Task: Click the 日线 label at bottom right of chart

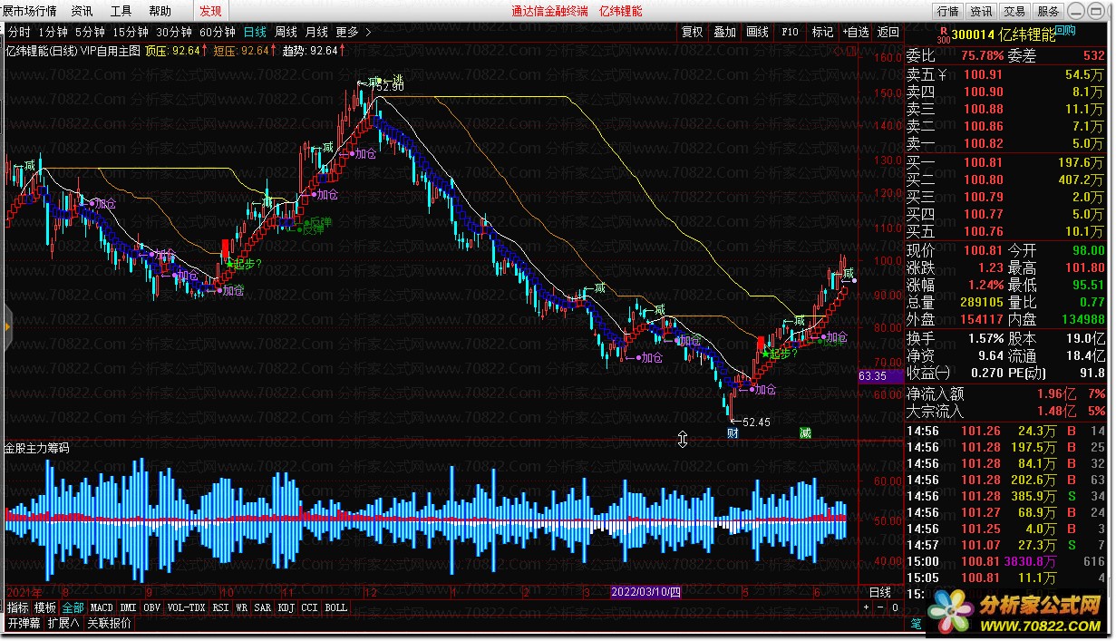Action: coord(880,592)
